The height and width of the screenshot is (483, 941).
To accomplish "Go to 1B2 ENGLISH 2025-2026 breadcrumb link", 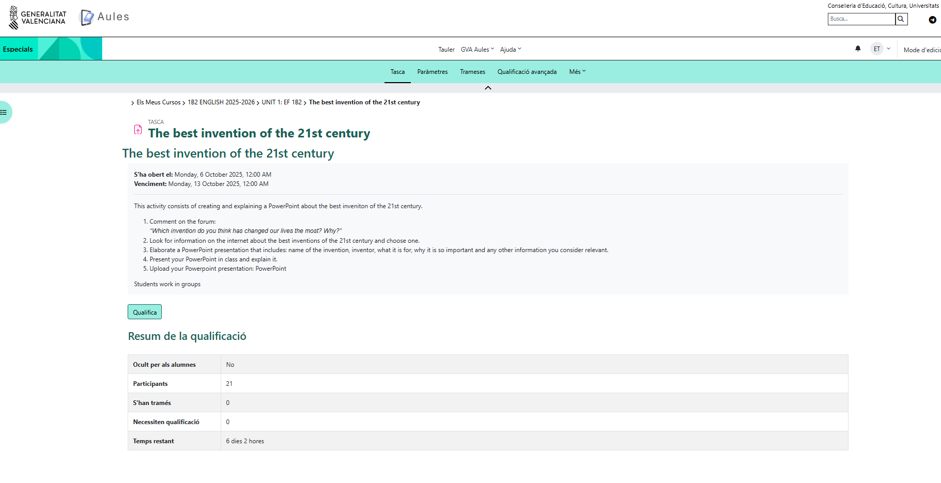I will 221,102.
